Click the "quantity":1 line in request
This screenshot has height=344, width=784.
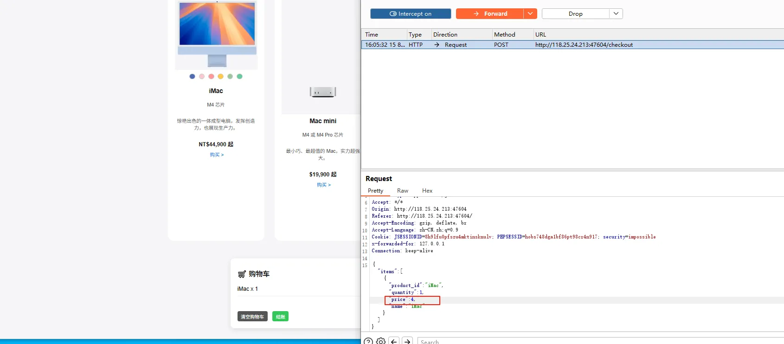[x=406, y=293]
